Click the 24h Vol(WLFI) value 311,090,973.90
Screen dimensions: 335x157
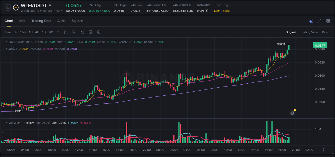pos(158,11)
